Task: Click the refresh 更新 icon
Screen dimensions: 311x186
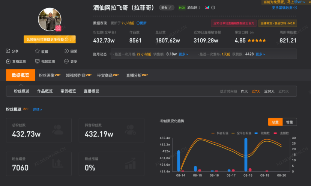Action: (x=138, y=23)
